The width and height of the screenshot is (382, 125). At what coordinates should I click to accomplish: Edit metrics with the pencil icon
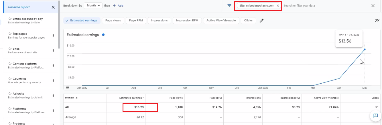coord(261,21)
